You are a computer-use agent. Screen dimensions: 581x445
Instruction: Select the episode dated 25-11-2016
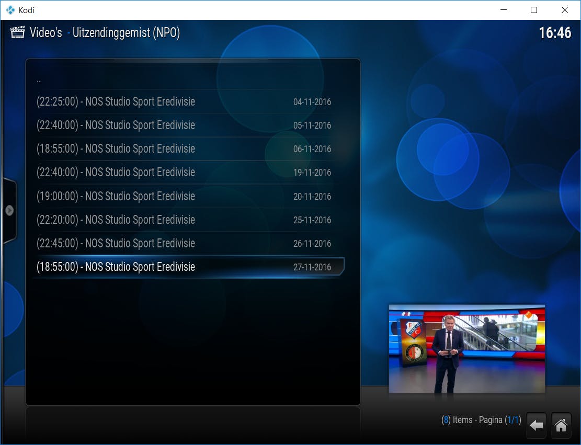[x=189, y=220]
